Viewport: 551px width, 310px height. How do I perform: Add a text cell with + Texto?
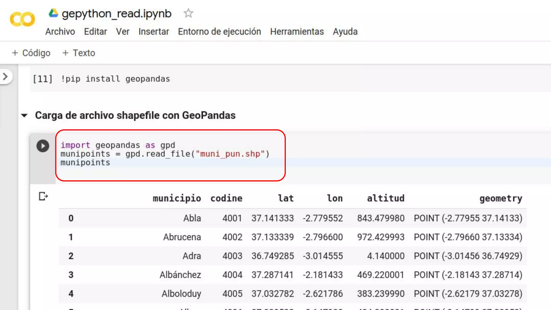point(79,53)
